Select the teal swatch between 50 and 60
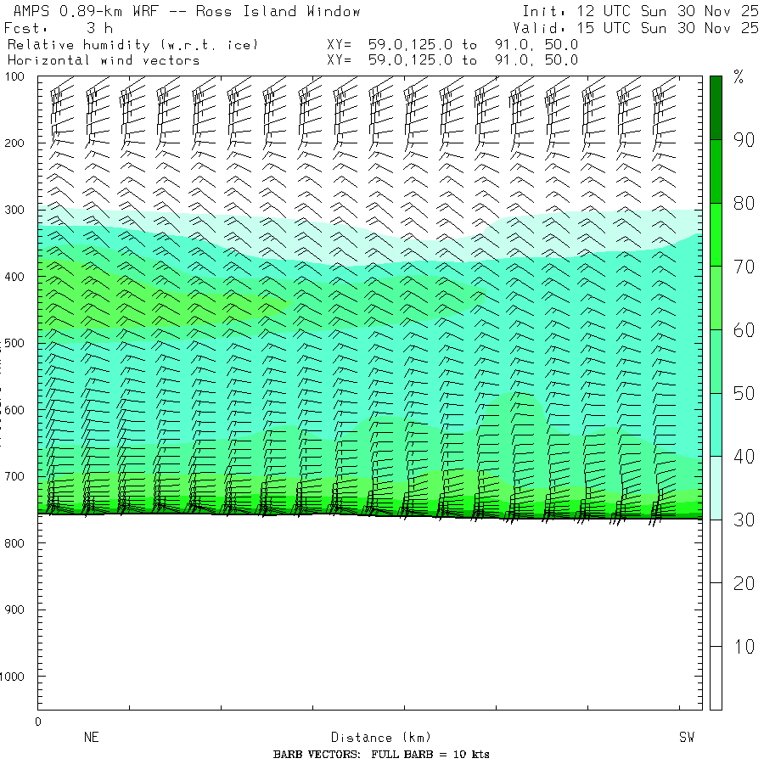Viewport: 764px width, 764px height. pos(716,362)
